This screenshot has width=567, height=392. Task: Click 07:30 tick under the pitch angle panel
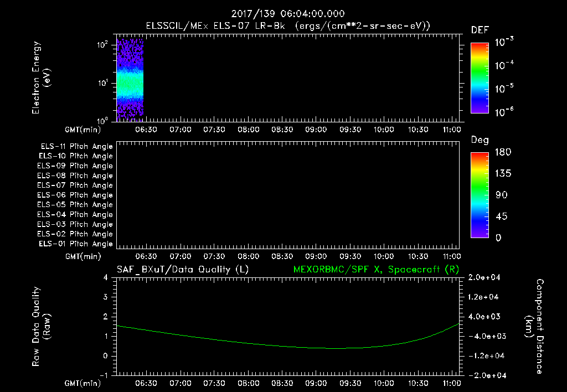(x=214, y=257)
